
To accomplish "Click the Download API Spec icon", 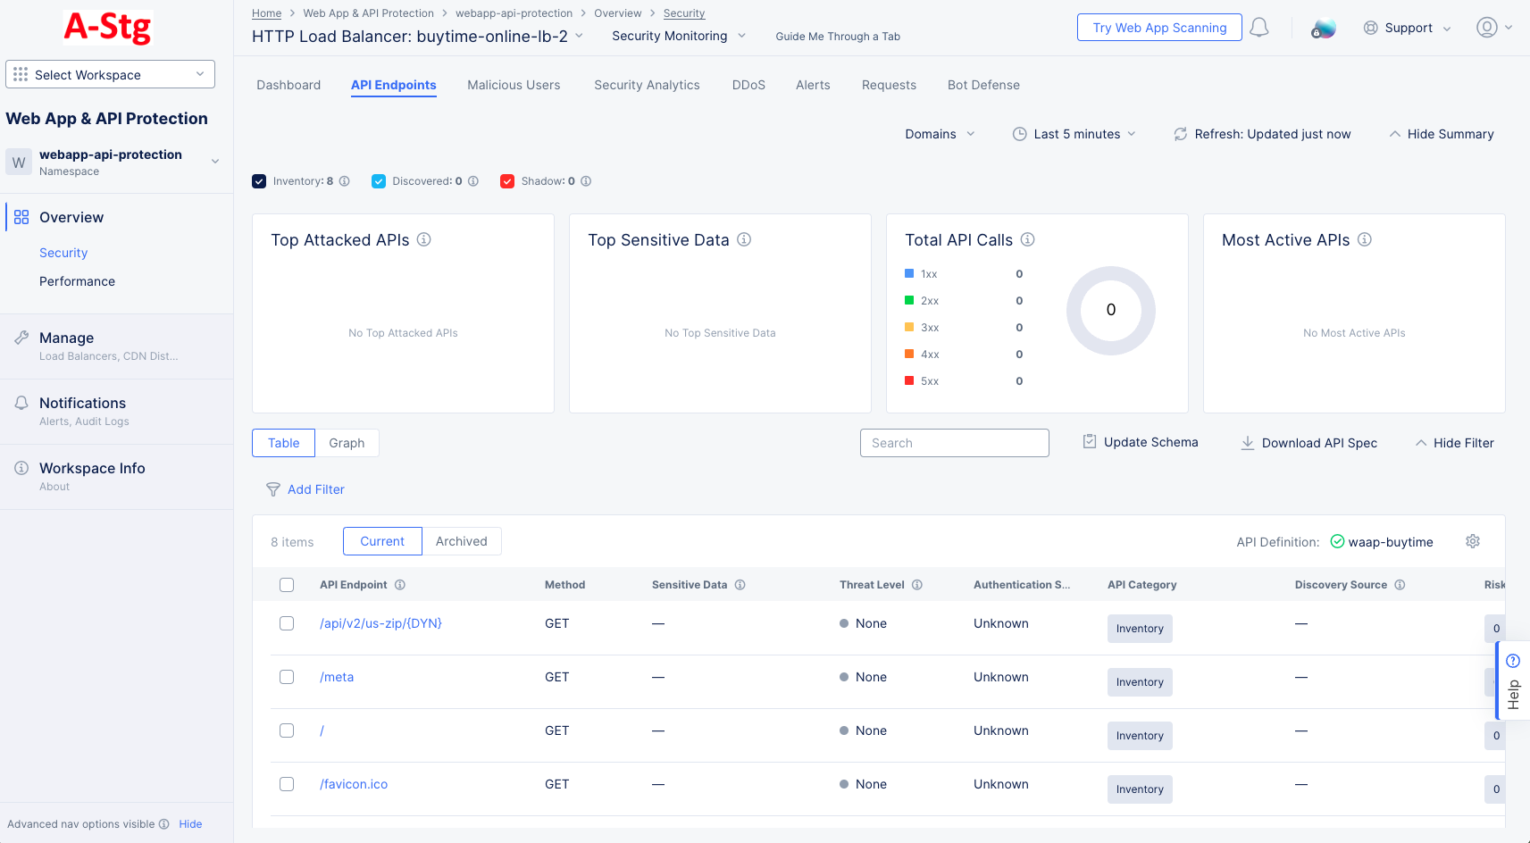I will point(1247,442).
